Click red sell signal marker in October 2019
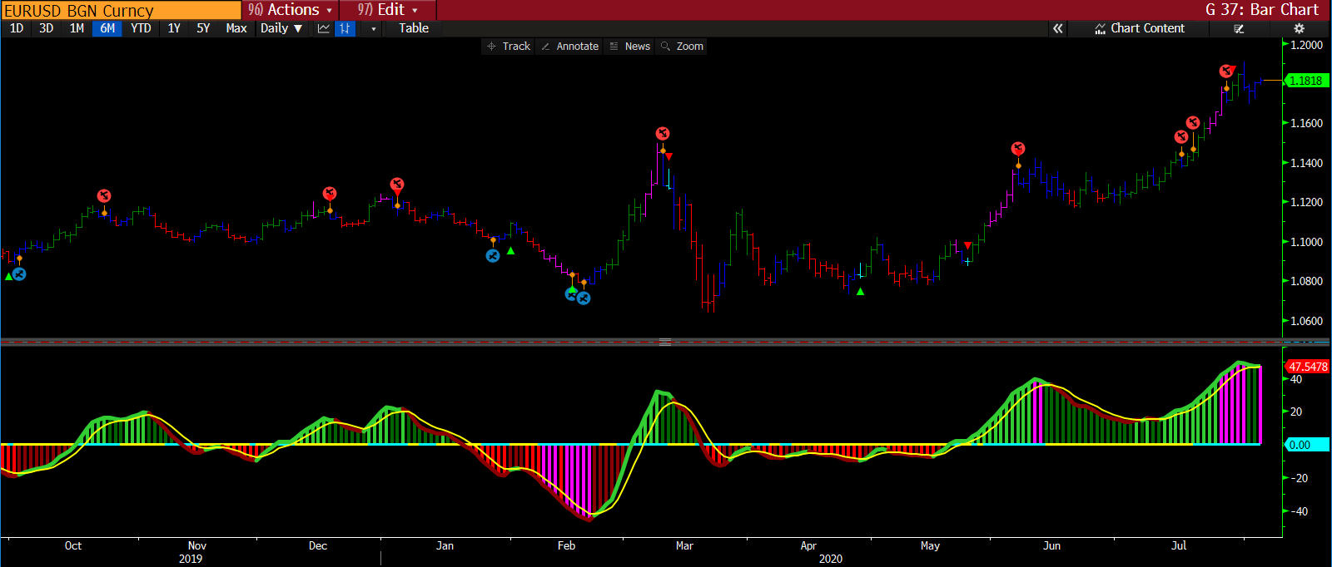 tap(104, 195)
